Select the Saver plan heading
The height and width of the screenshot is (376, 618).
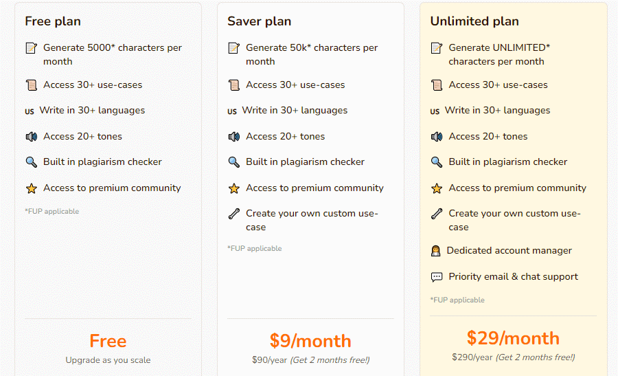[260, 21]
